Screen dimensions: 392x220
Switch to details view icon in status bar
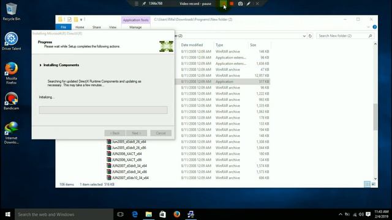[x=367, y=185]
